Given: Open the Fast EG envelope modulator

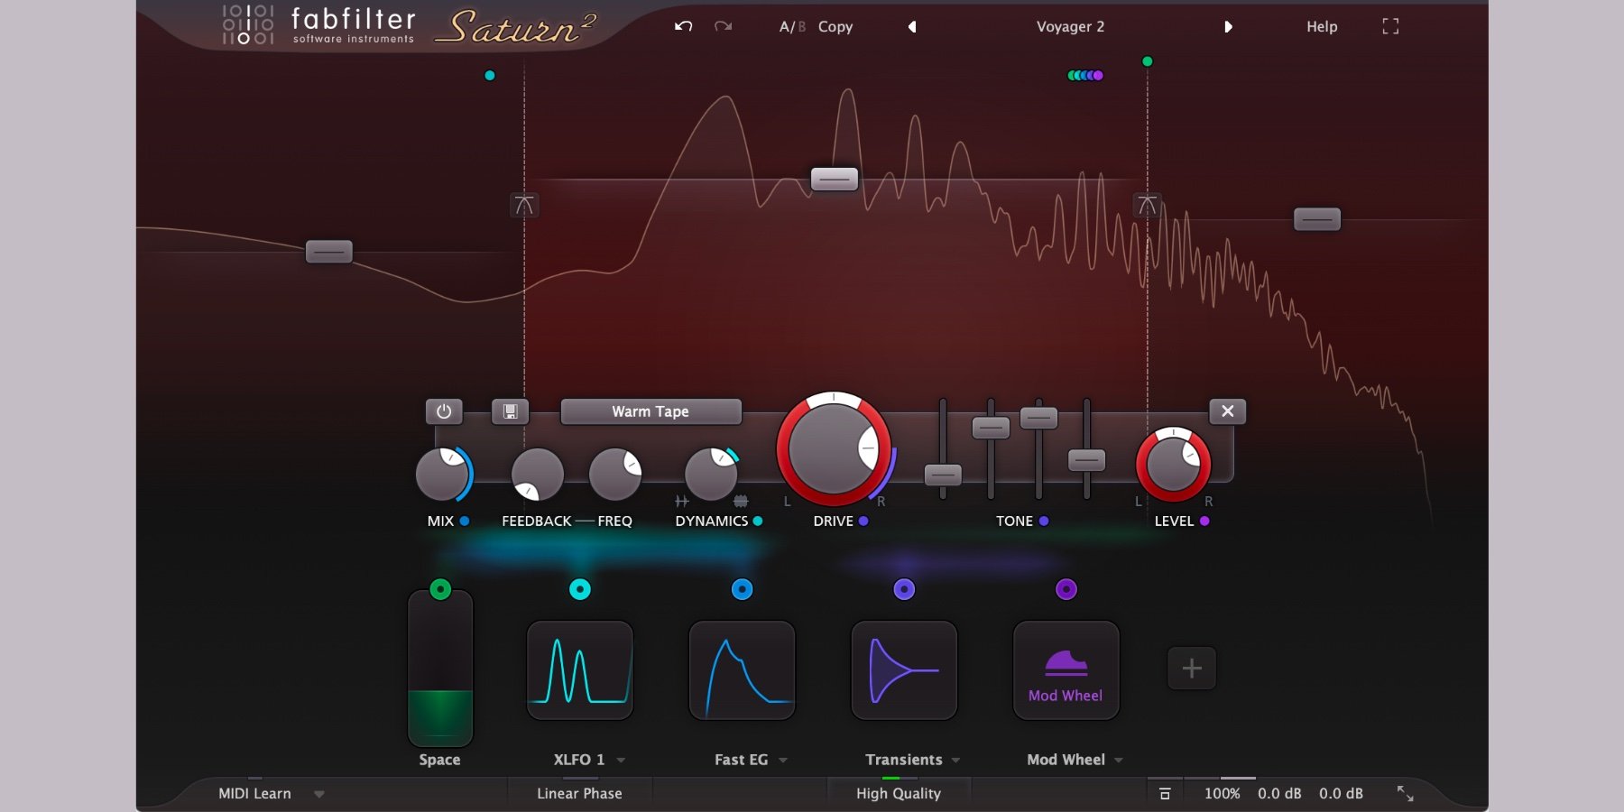Looking at the screenshot, I should tap(742, 669).
